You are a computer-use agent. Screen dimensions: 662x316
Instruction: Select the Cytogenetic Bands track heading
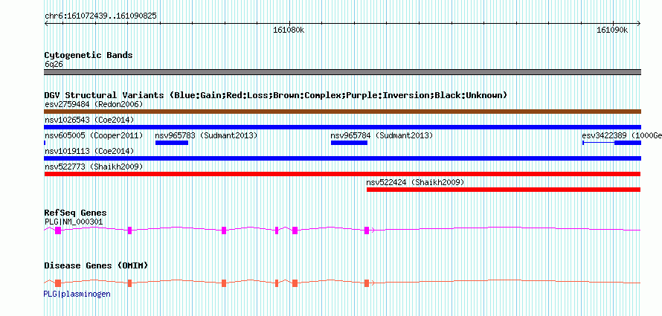click(x=89, y=55)
